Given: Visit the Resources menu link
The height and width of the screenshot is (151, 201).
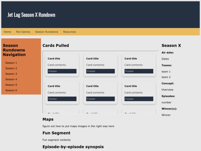Looking at the screenshot, I should (70, 32).
